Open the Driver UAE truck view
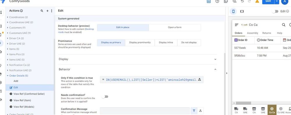291x115 pixels. tap(245, 110)
